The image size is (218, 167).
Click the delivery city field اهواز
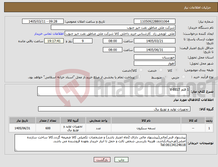click(x=154, y=63)
